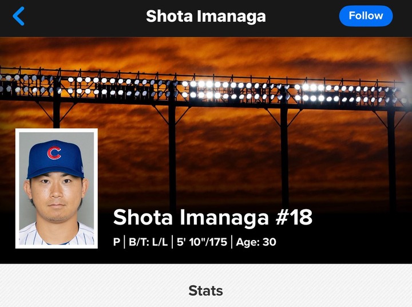Open Shota Imanaga's headshot photo
412x307 pixels.
pos(57,188)
